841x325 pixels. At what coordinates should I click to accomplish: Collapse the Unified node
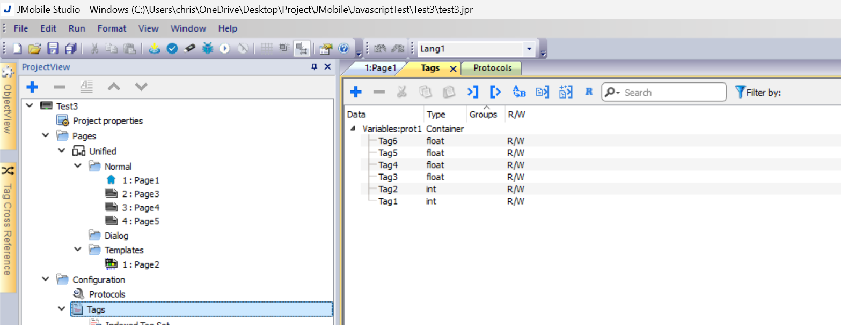(x=62, y=151)
